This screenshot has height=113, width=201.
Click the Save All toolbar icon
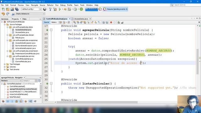pyautogui.click(x=17, y=9)
